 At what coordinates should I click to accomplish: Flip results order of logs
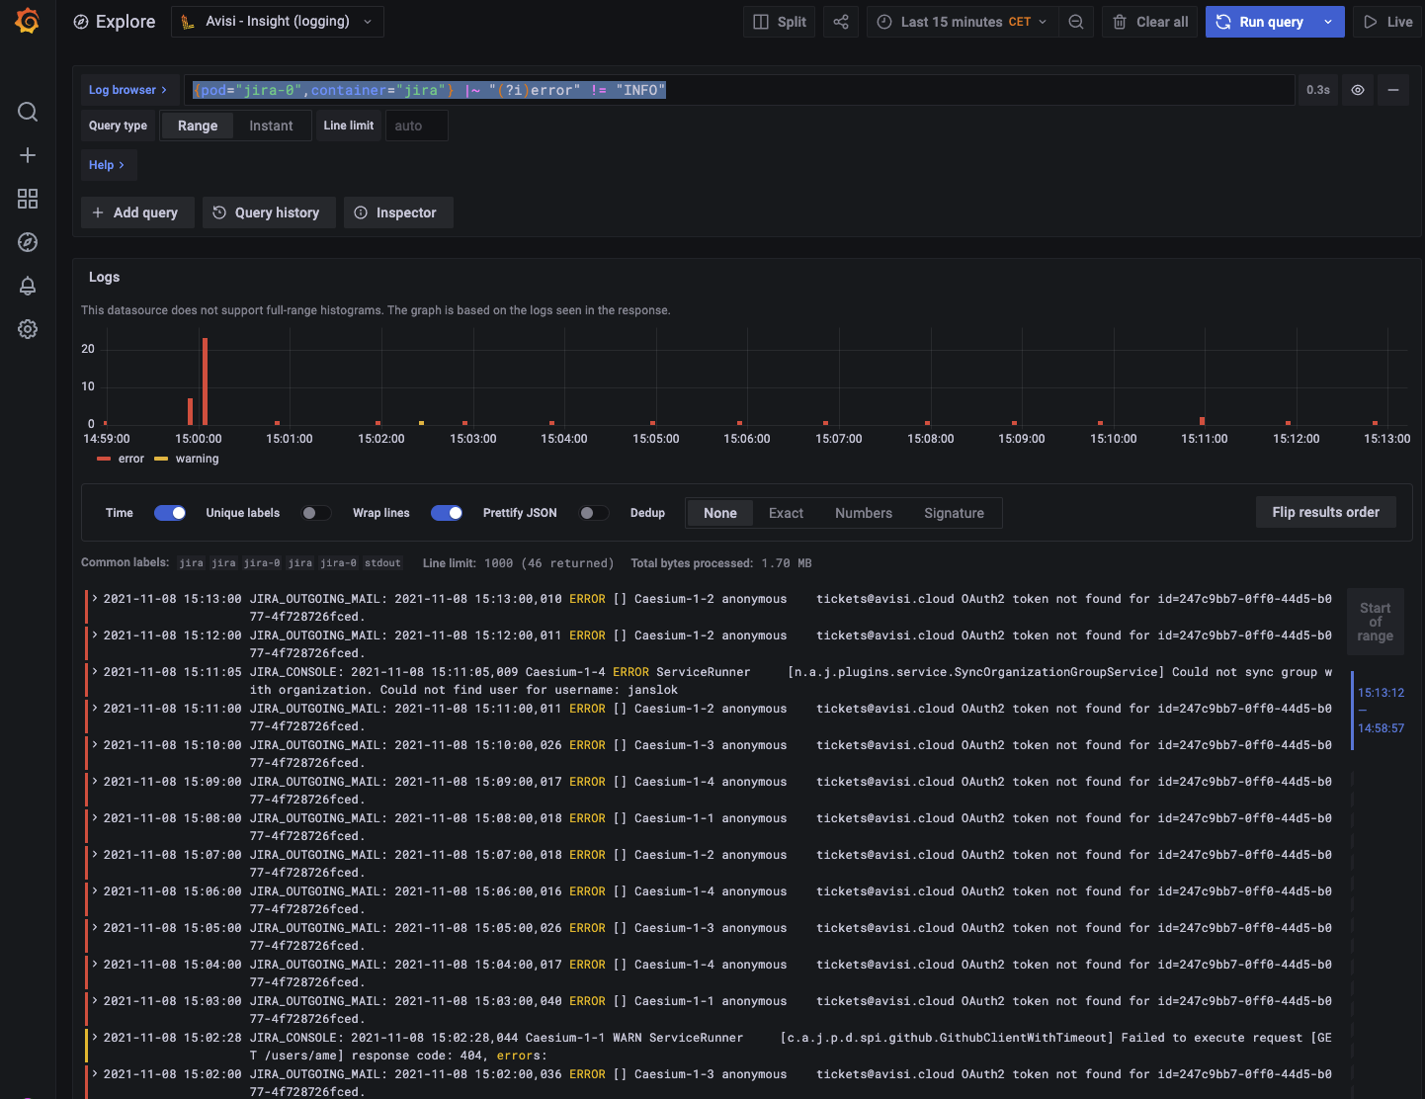pos(1325,512)
